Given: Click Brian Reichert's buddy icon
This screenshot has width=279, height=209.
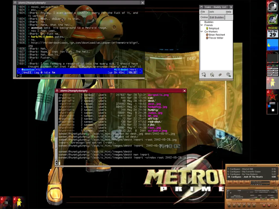Looking at the screenshot, I should click(x=207, y=35).
